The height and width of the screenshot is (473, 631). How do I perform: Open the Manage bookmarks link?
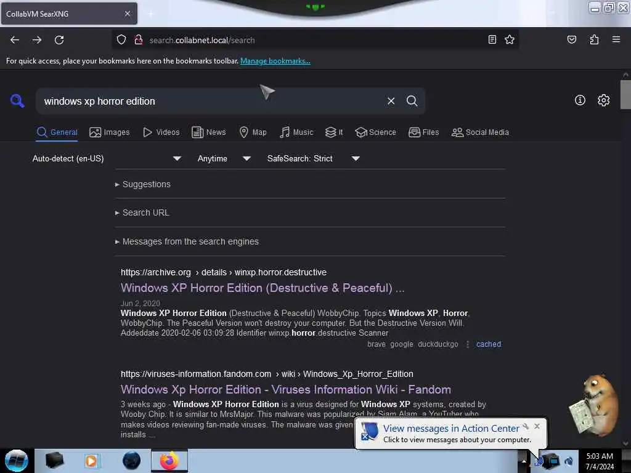275,61
